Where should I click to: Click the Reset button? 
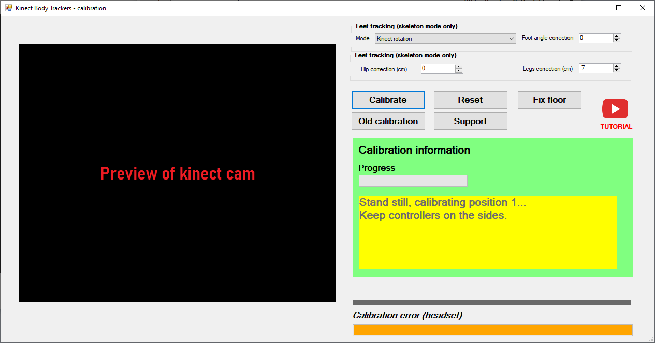click(470, 100)
